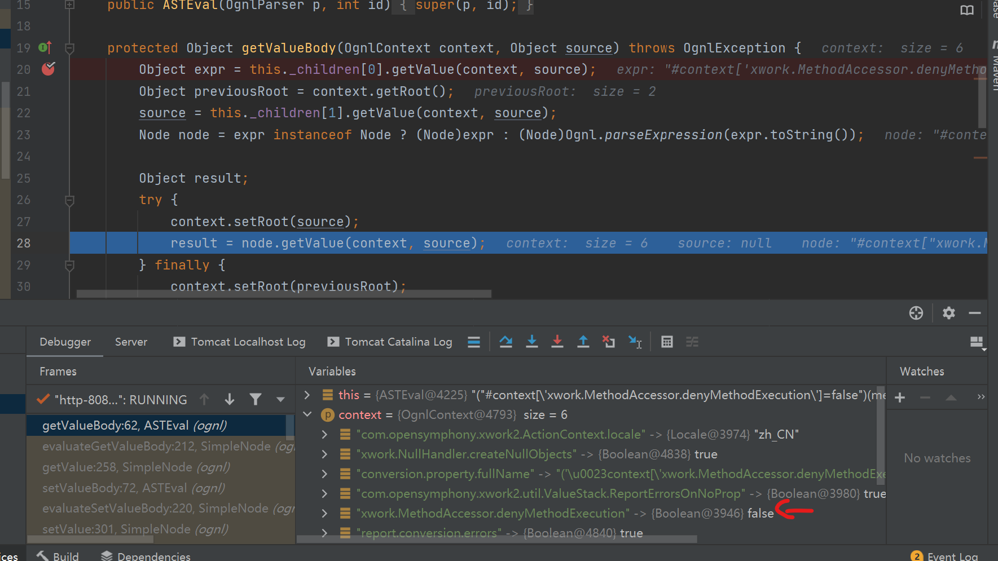This screenshot has width=998, height=561.
Task: Click the Step Out debugger icon
Action: [583, 342]
